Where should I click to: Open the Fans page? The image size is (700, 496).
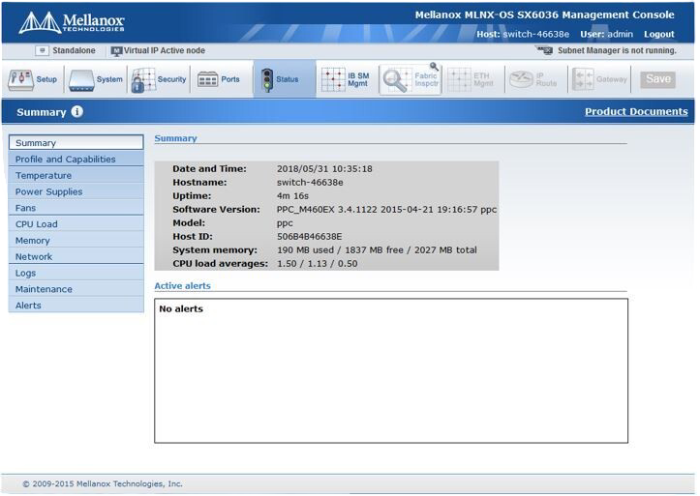(76, 208)
